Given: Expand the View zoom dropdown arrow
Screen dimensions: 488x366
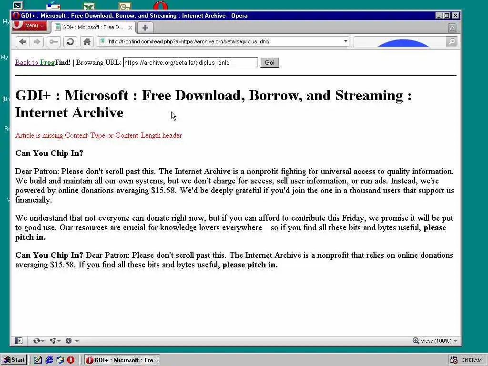Looking at the screenshot, I should [455, 341].
